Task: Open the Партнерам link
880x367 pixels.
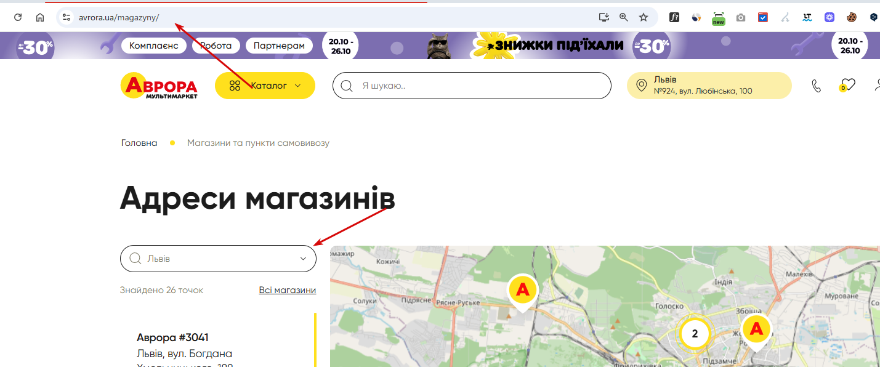Action: pyautogui.click(x=279, y=46)
